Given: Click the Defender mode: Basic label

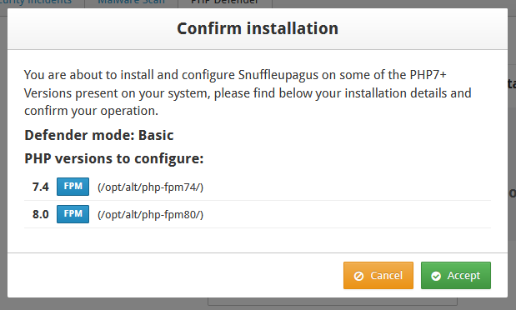Looking at the screenshot, I should pos(99,135).
